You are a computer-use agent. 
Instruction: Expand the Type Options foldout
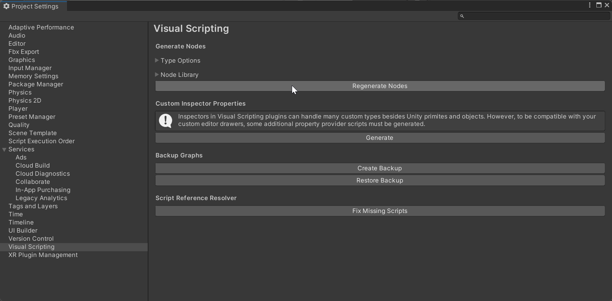pyautogui.click(x=157, y=61)
